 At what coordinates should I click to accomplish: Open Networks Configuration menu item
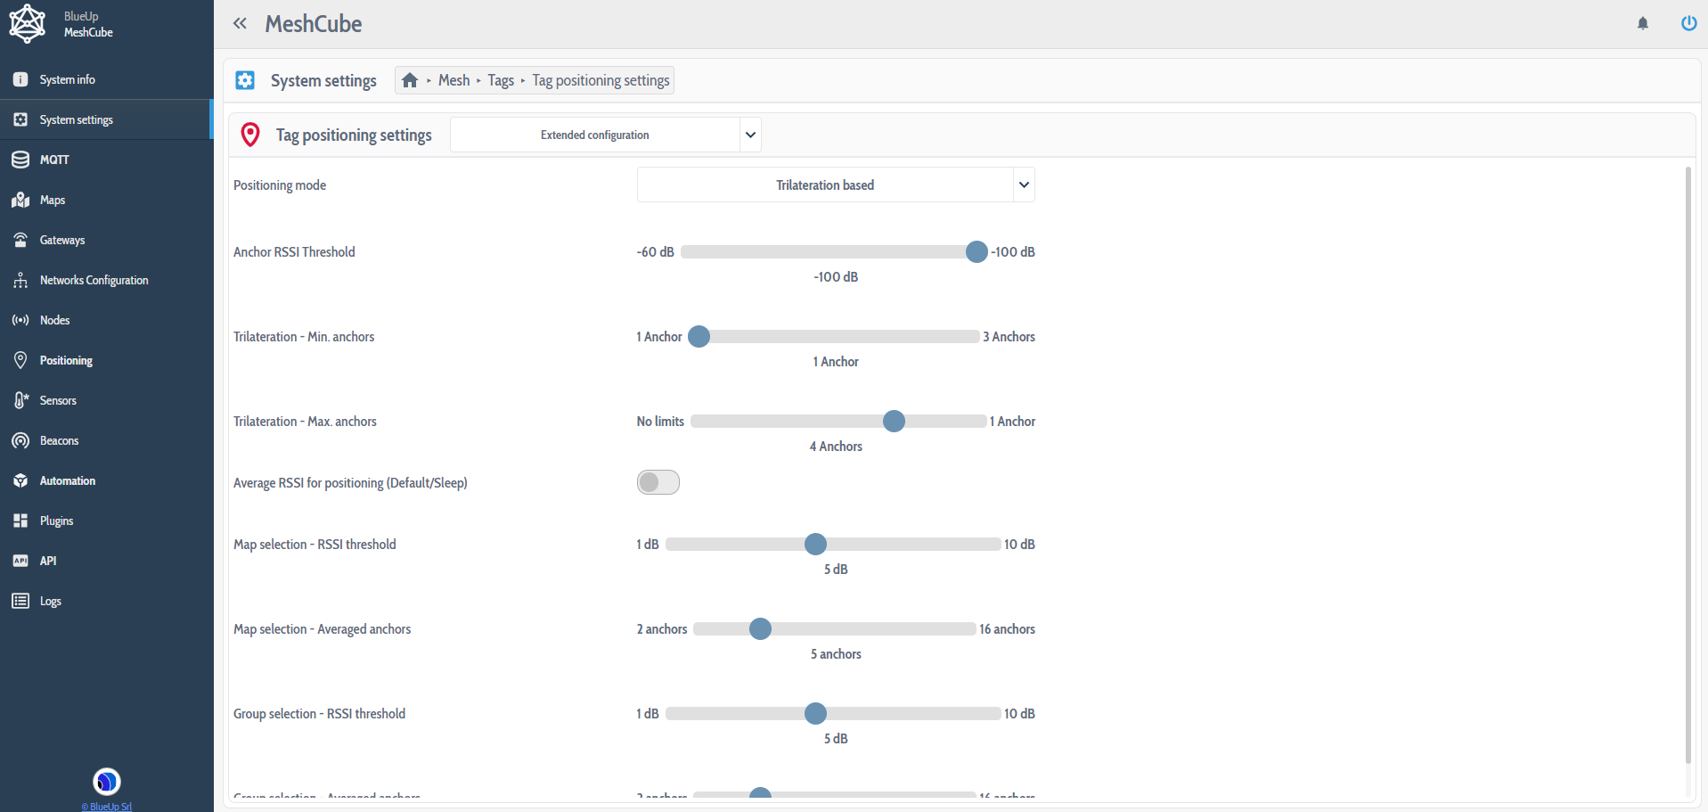pos(94,281)
